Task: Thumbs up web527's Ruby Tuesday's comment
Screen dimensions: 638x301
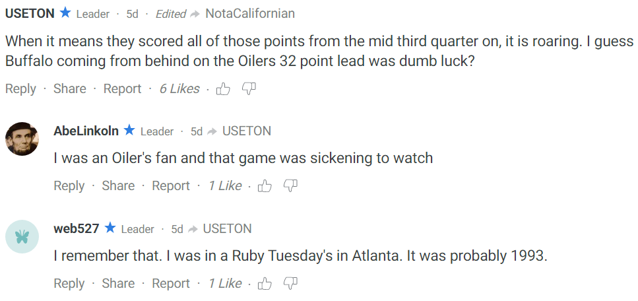Action: pos(265,283)
